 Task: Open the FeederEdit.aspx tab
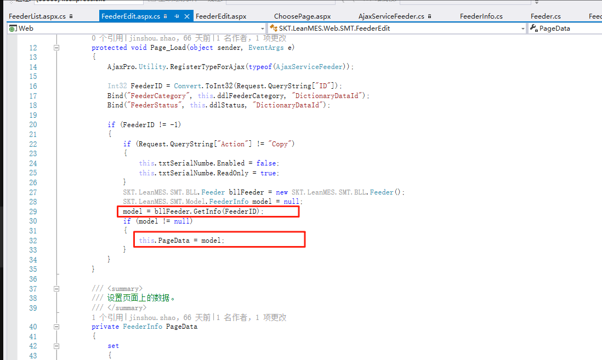click(x=221, y=16)
